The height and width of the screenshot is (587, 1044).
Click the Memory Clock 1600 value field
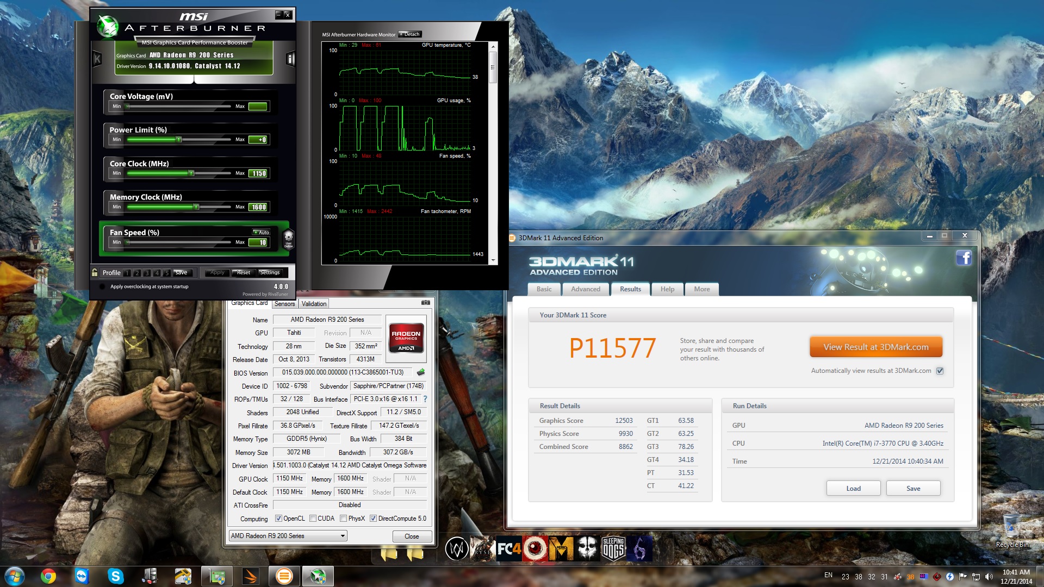[258, 207]
